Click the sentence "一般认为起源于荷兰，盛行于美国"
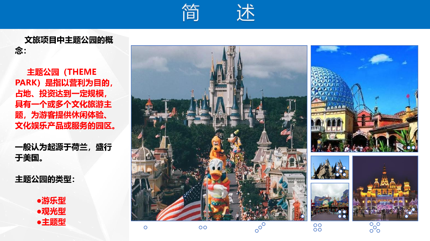The image size is (430, 241). 63,152
